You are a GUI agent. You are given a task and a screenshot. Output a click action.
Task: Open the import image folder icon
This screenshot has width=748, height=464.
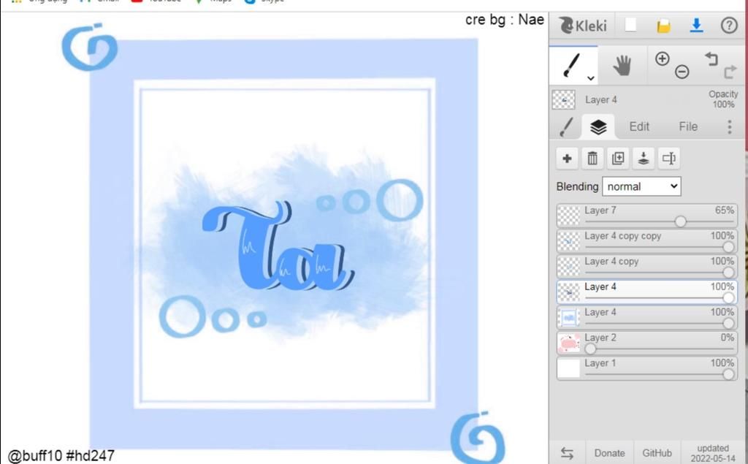(x=663, y=26)
